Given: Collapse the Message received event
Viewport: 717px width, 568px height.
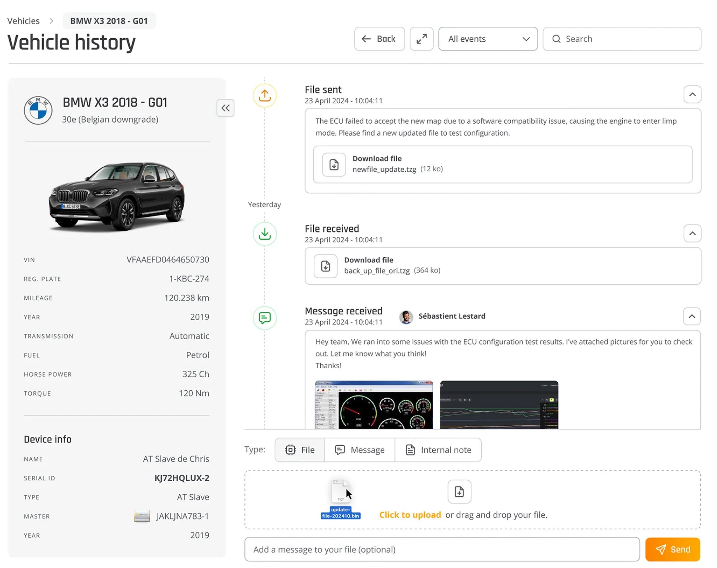Looking at the screenshot, I should pos(692,316).
